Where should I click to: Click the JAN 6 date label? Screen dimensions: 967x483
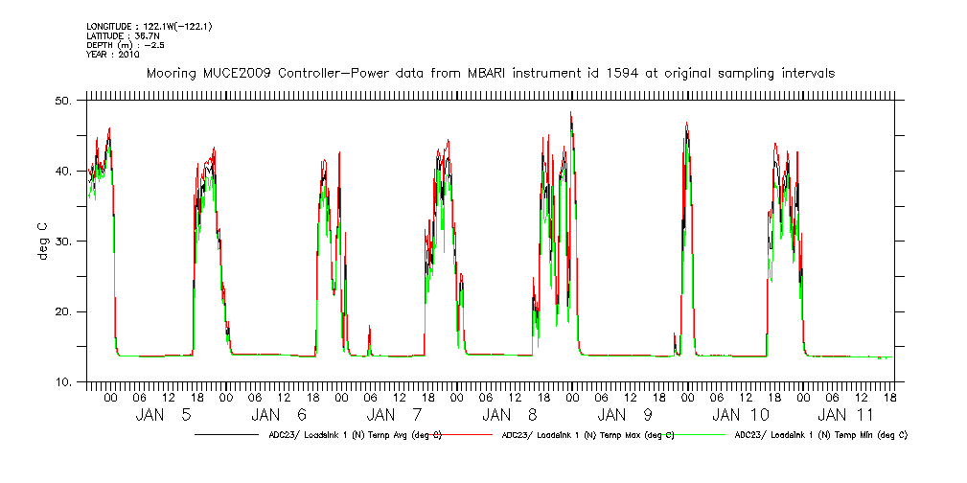pyautogui.click(x=281, y=414)
